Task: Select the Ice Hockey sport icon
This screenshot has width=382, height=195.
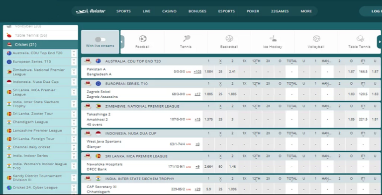Action: point(273,38)
